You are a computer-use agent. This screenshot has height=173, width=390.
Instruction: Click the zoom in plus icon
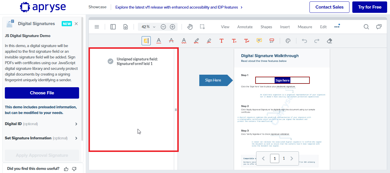(x=172, y=27)
